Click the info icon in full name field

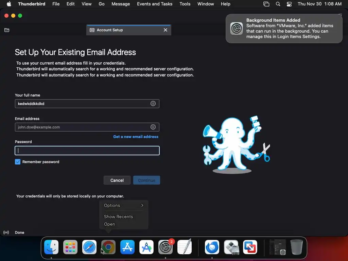pyautogui.click(x=153, y=104)
